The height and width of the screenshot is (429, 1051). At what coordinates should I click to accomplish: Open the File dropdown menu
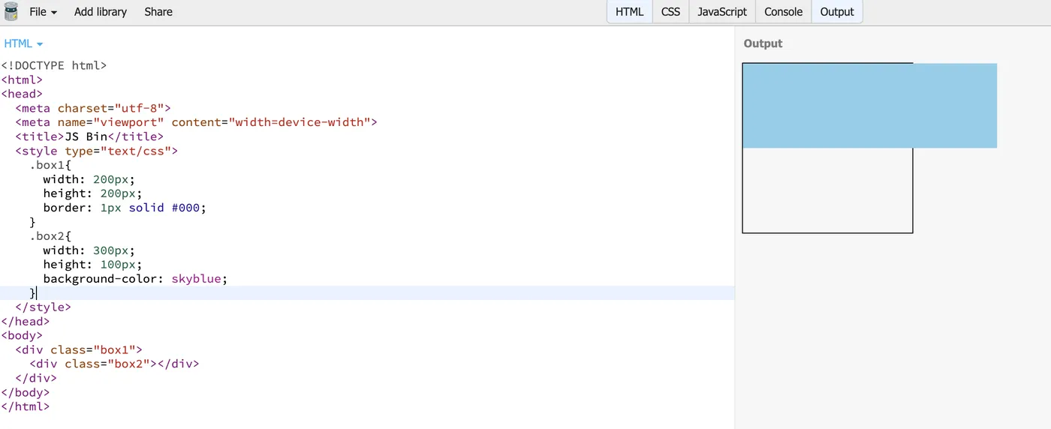(43, 12)
